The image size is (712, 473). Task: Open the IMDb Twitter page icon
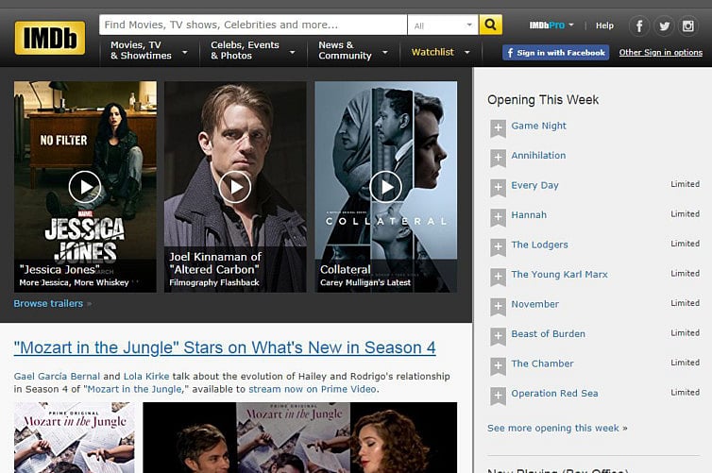pos(664,26)
